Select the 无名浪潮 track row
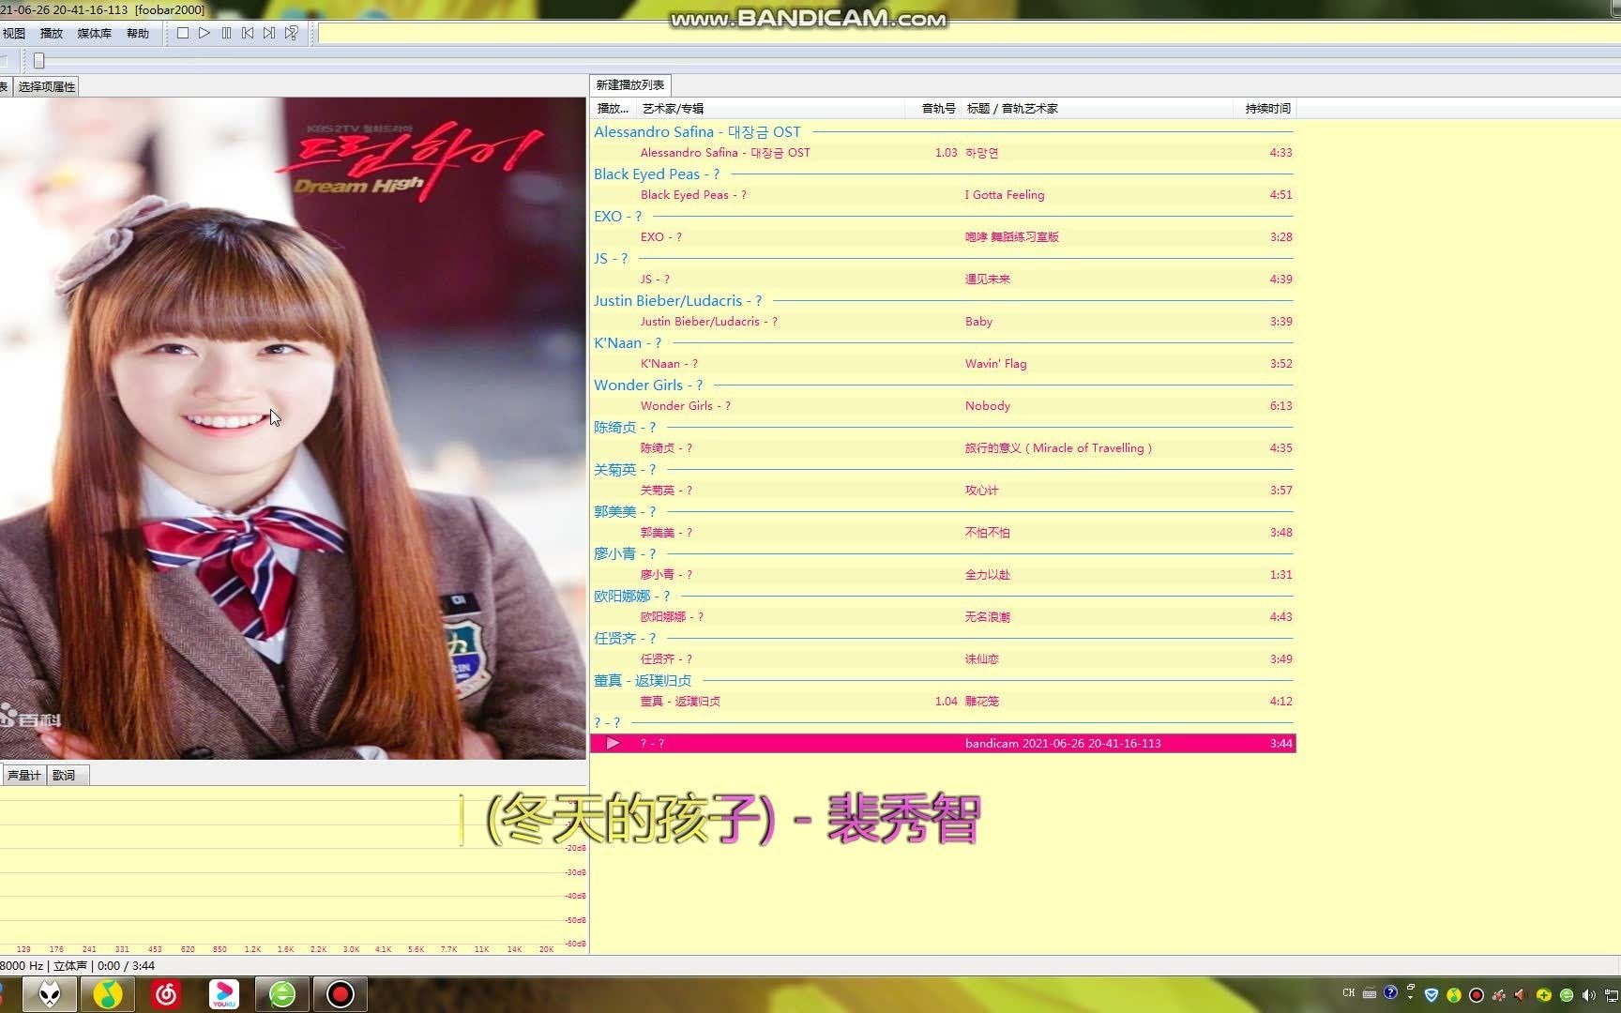The height and width of the screenshot is (1013, 1621). click(x=943, y=617)
